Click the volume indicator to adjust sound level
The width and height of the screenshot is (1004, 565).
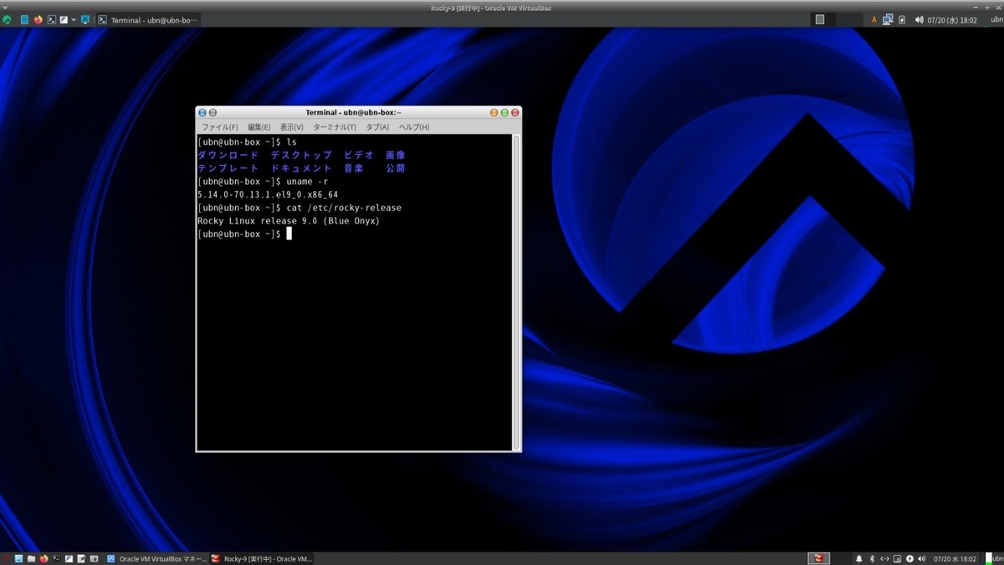tap(922, 557)
